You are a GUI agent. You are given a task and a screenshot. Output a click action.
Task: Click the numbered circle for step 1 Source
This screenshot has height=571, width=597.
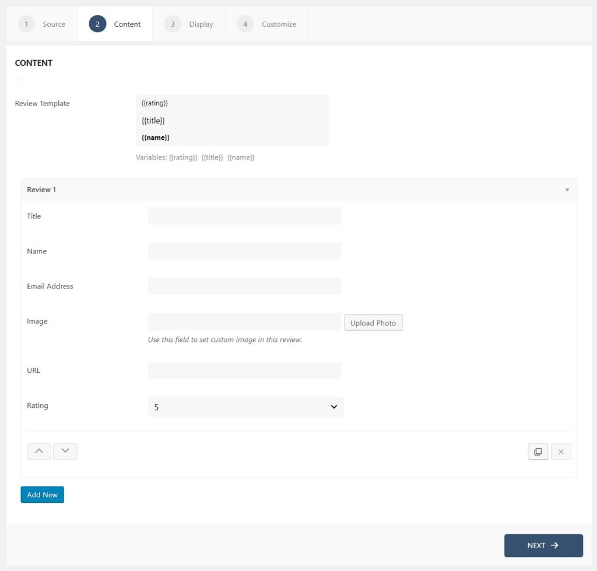click(x=26, y=24)
